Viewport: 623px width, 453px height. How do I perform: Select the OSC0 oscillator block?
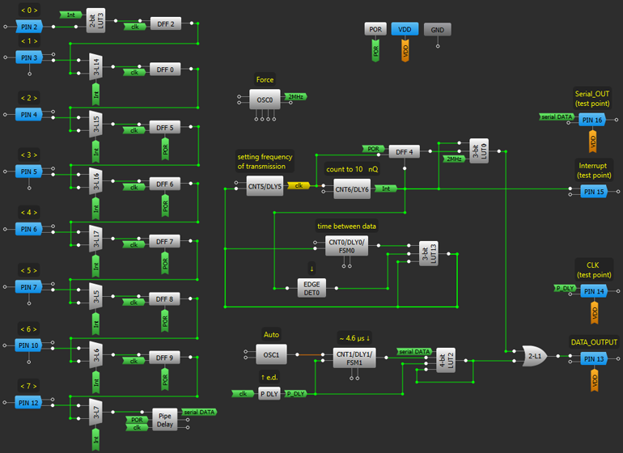[x=265, y=99]
